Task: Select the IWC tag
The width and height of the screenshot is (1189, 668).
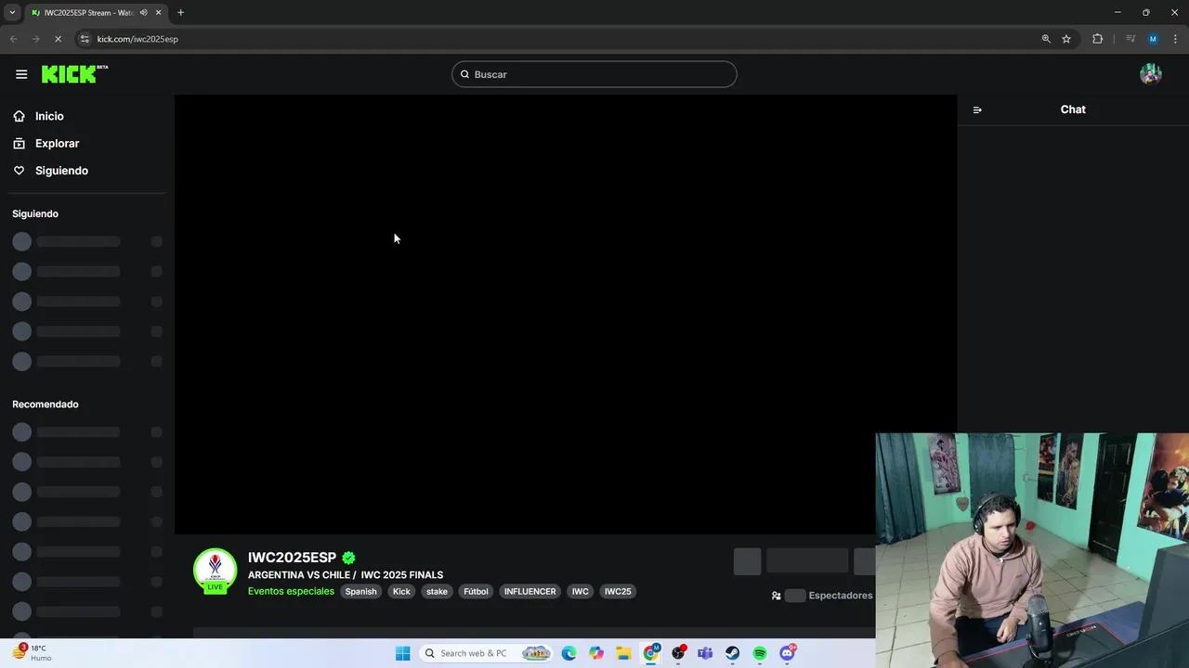Action: click(581, 591)
